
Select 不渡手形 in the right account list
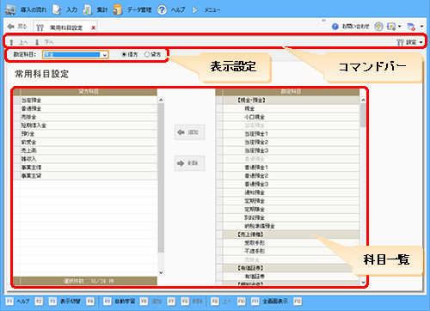pos(291,251)
